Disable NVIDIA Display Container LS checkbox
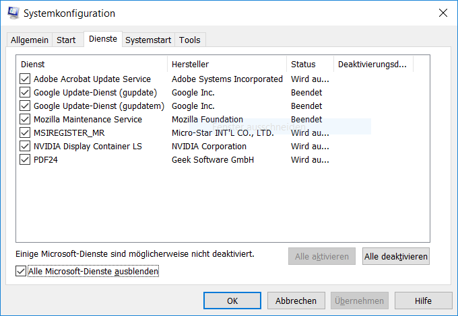This screenshot has width=458, height=316. 25,147
